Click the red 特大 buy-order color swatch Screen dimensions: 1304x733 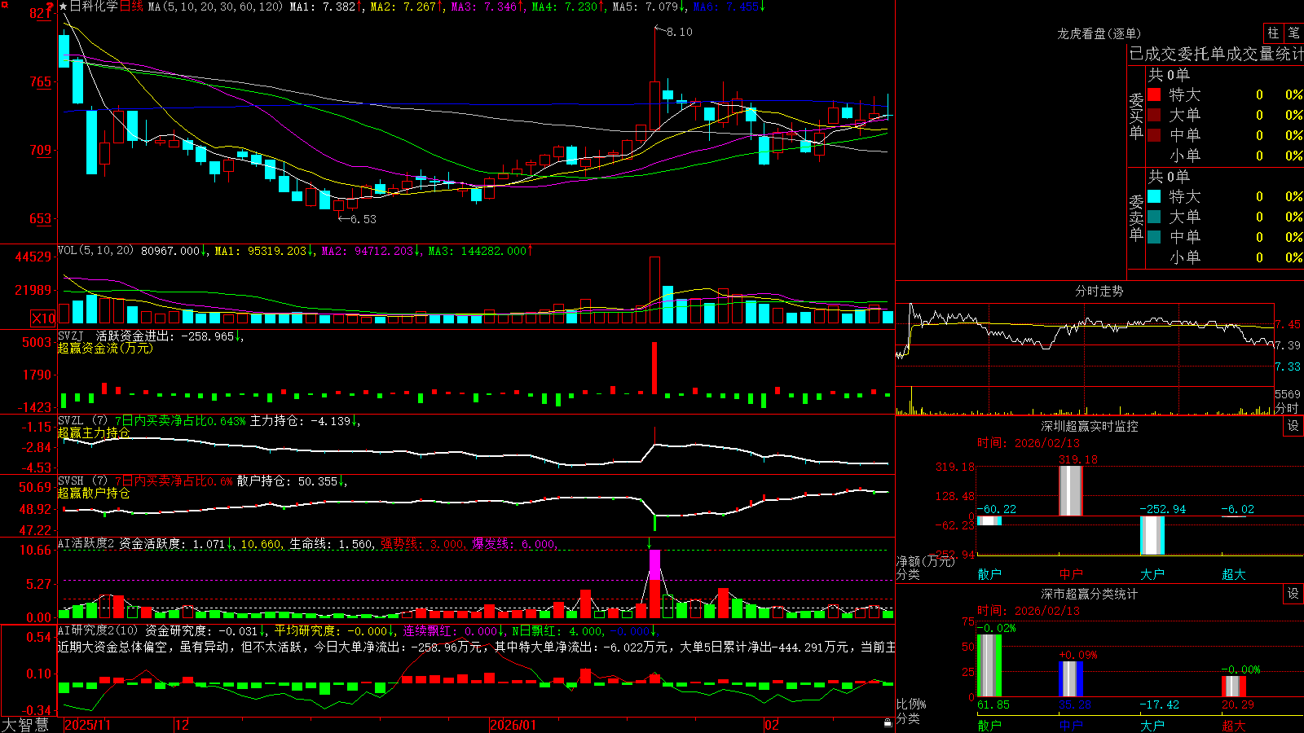click(1154, 94)
